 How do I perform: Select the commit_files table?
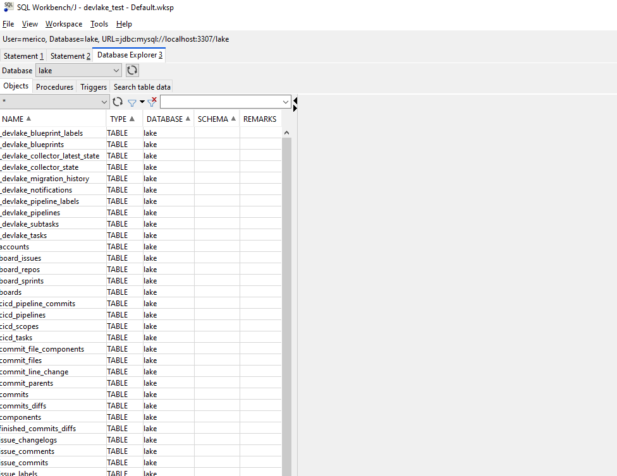point(140,360)
